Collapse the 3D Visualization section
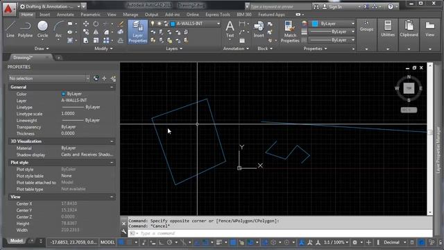The height and width of the screenshot is (250, 444). click(112, 141)
